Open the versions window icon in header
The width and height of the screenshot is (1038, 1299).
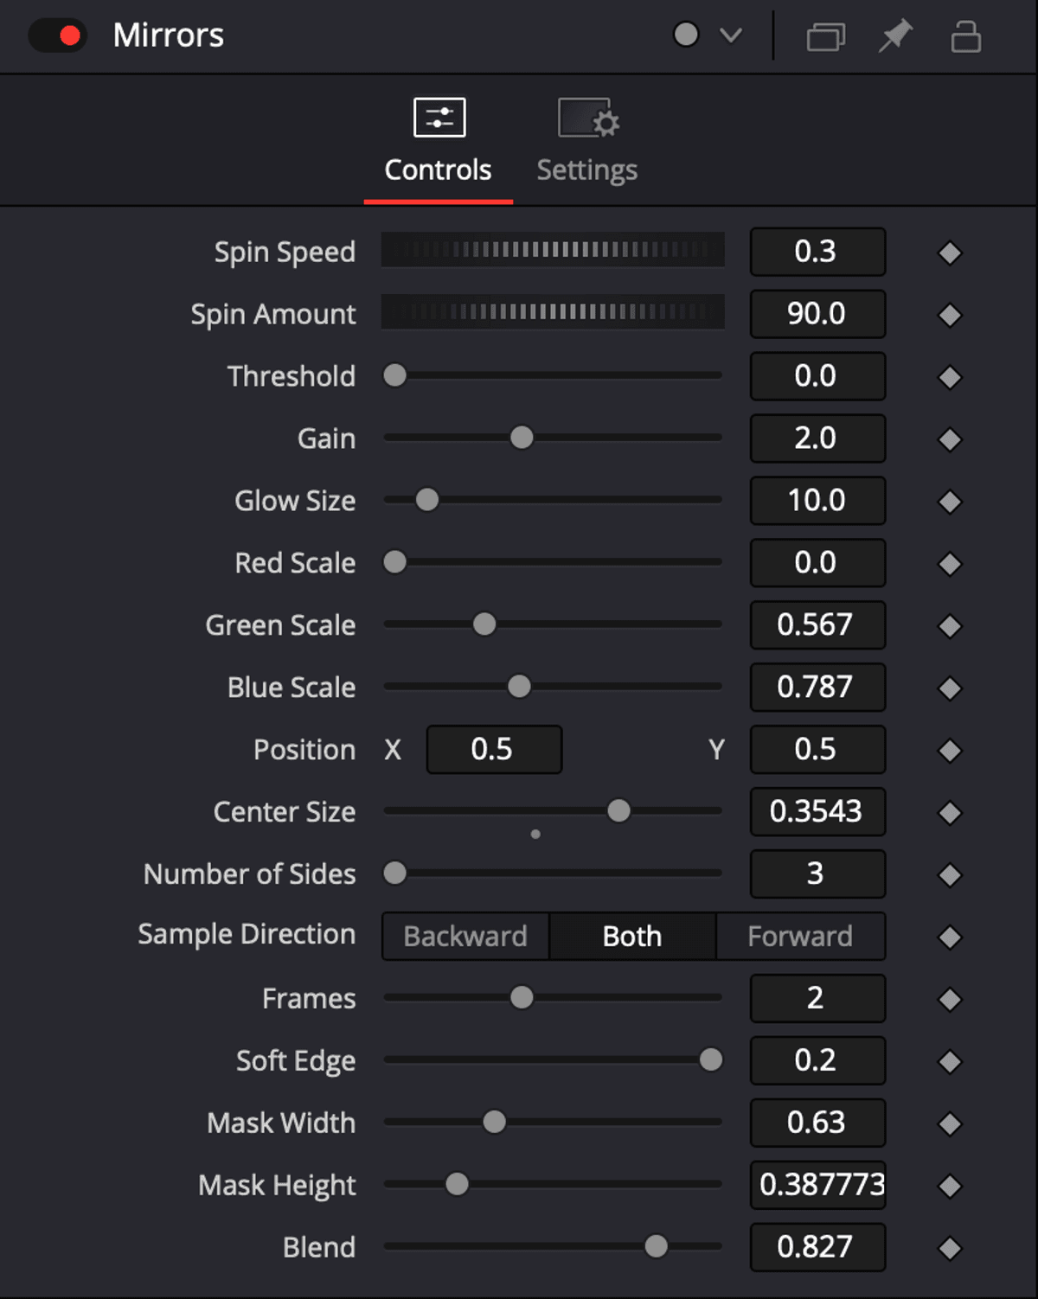[x=825, y=37]
